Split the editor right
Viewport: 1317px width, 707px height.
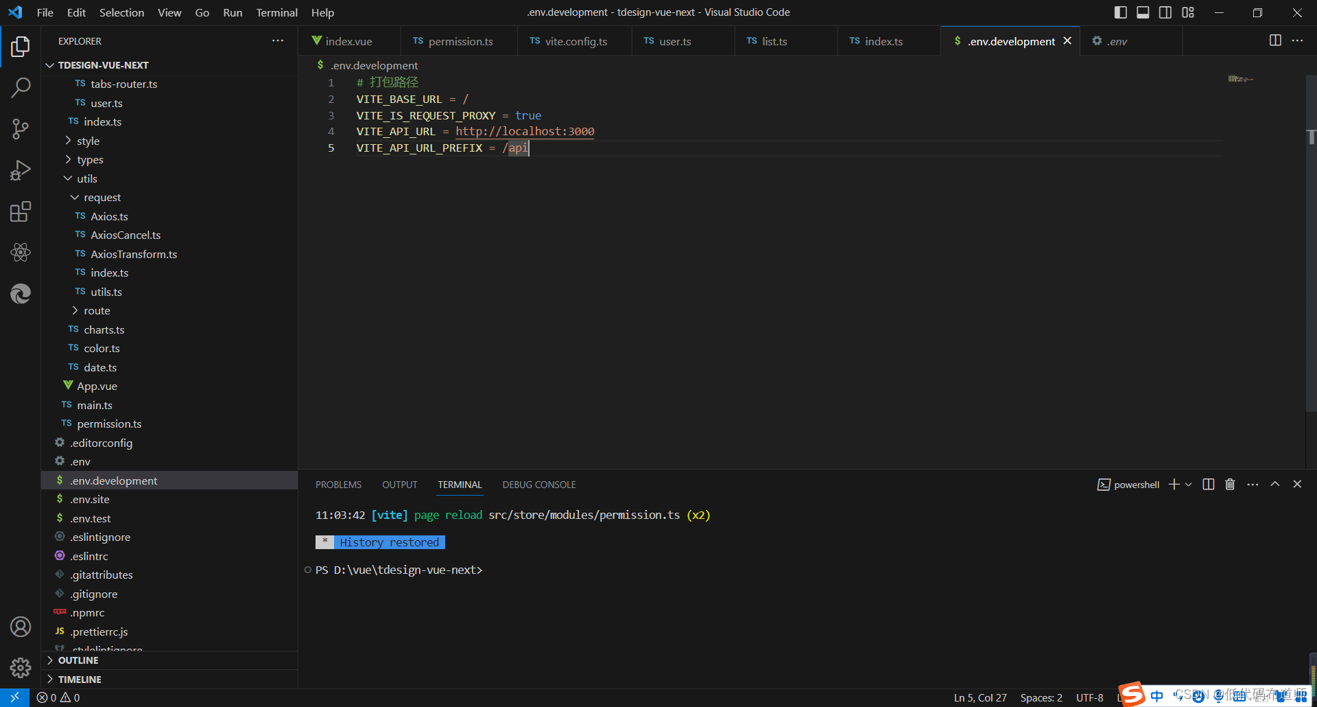click(x=1275, y=40)
